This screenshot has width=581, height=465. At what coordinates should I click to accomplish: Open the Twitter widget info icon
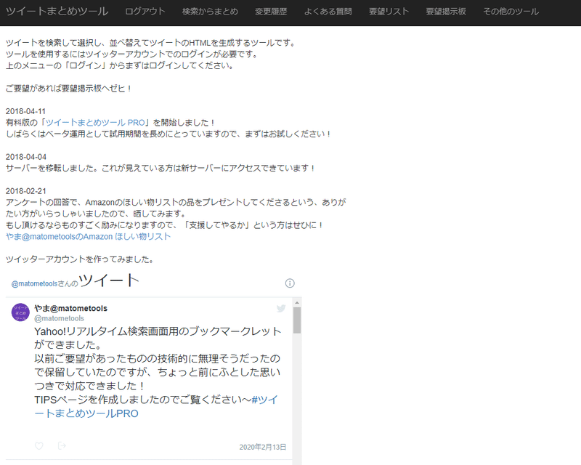(290, 283)
